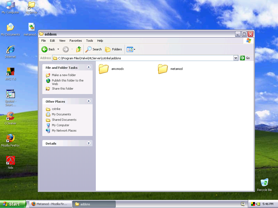Select the Internet Explorer desktop icon

[11, 52]
